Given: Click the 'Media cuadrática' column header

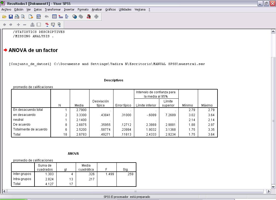Looking at the screenshot, I should [x=86, y=167].
